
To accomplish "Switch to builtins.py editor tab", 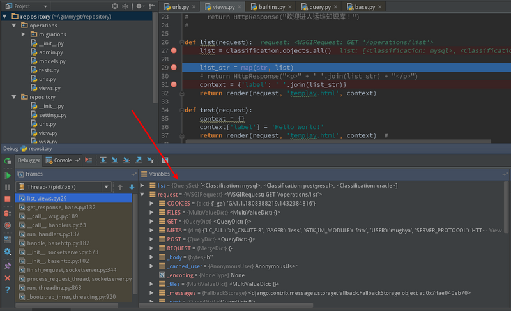I will (x=272, y=7).
